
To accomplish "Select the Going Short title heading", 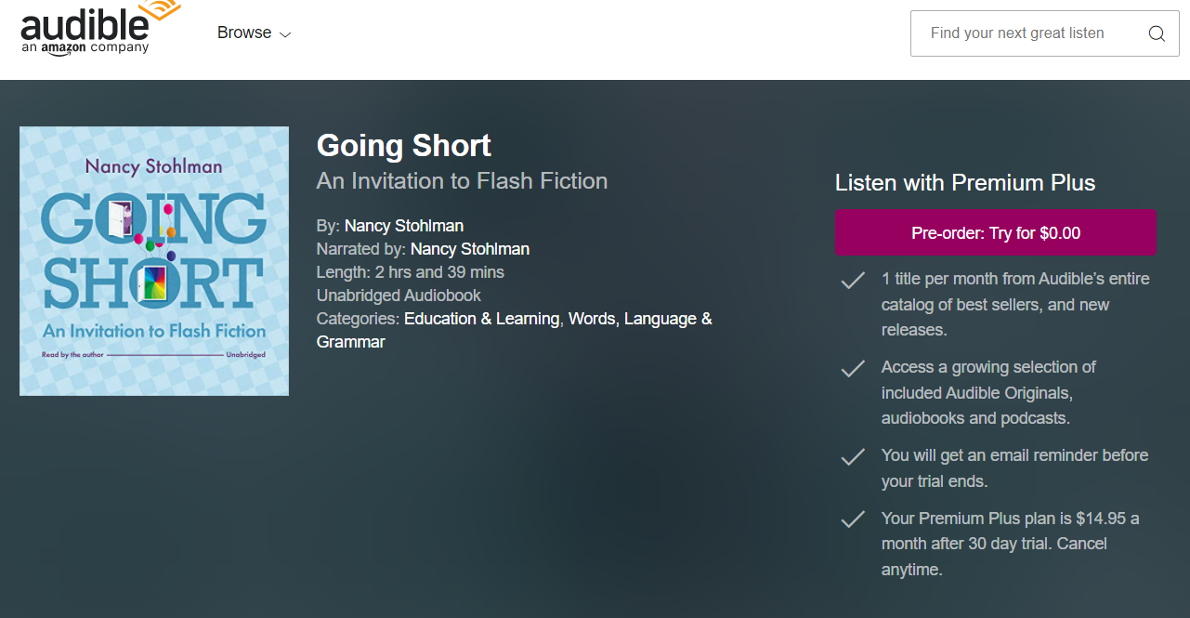I will (x=403, y=146).
